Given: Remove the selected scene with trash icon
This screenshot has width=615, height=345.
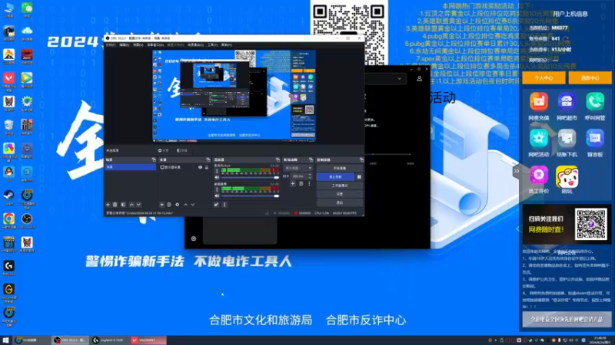Looking at the screenshot, I should coord(115,205).
